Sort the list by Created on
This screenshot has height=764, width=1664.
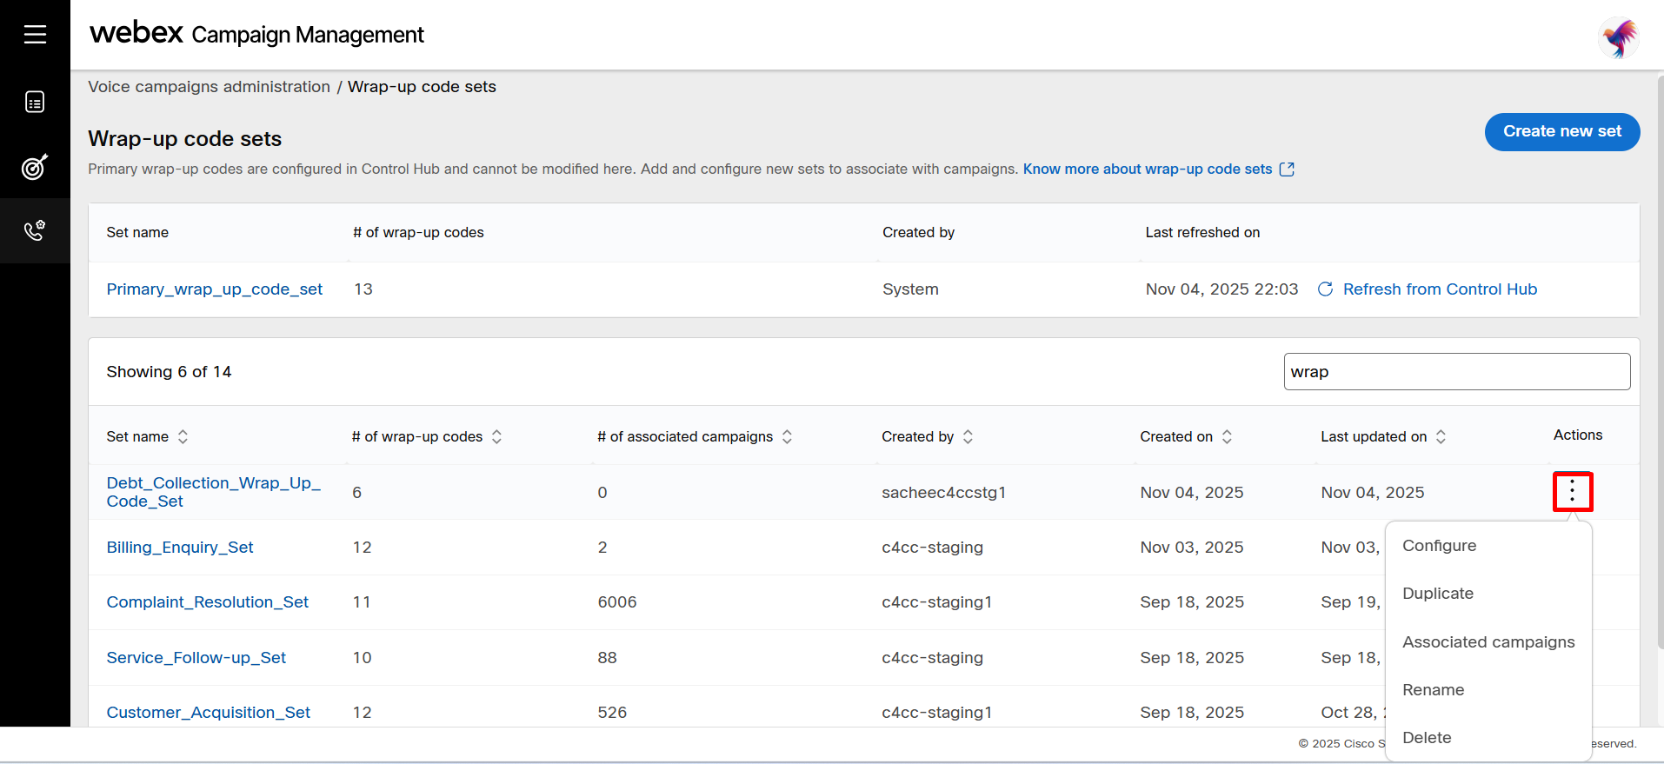(x=1227, y=437)
